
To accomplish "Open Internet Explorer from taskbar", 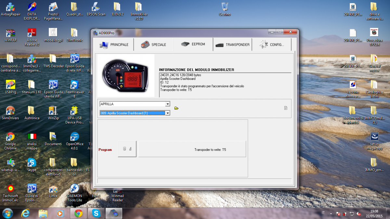I will click(x=26, y=213).
